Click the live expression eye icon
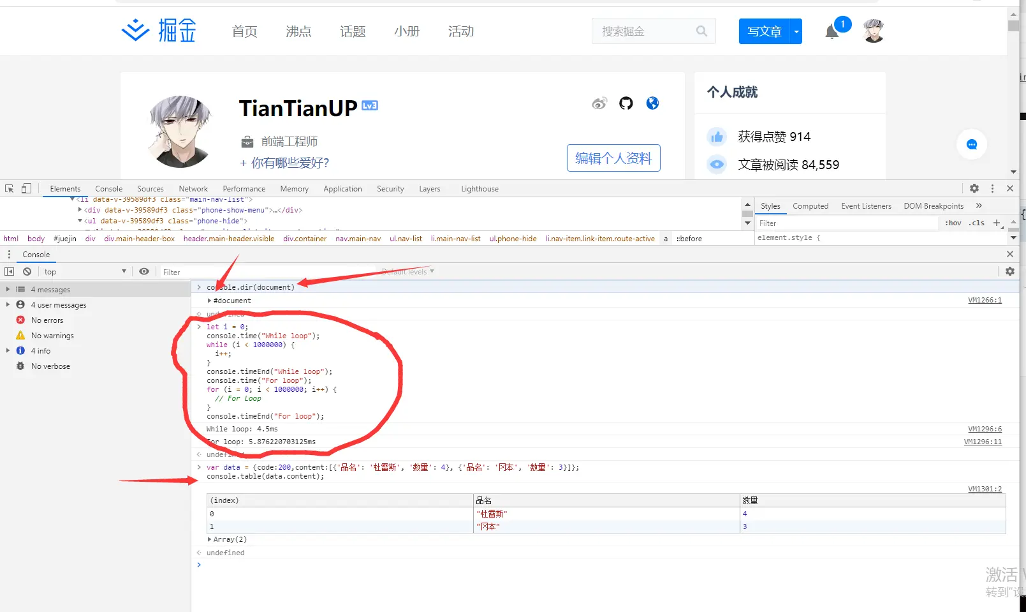 click(x=144, y=271)
